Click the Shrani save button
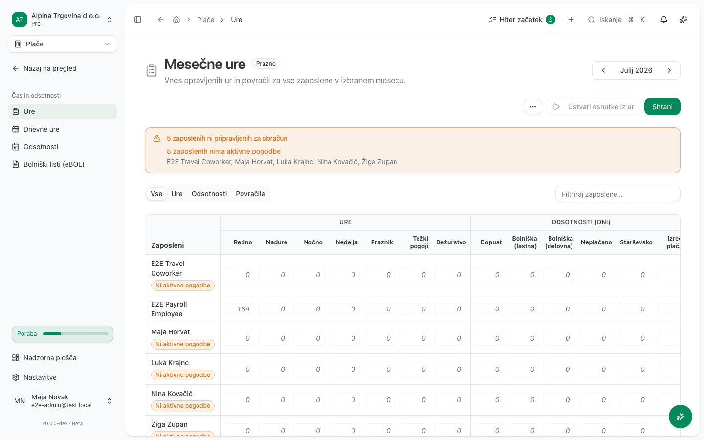The image size is (704, 440). pos(662,107)
